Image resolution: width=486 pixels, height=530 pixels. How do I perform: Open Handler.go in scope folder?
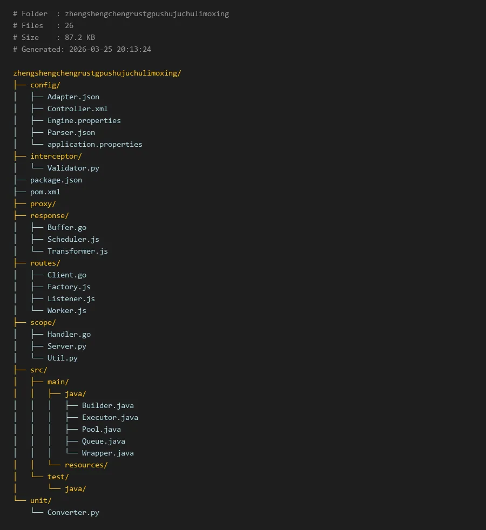coord(69,334)
